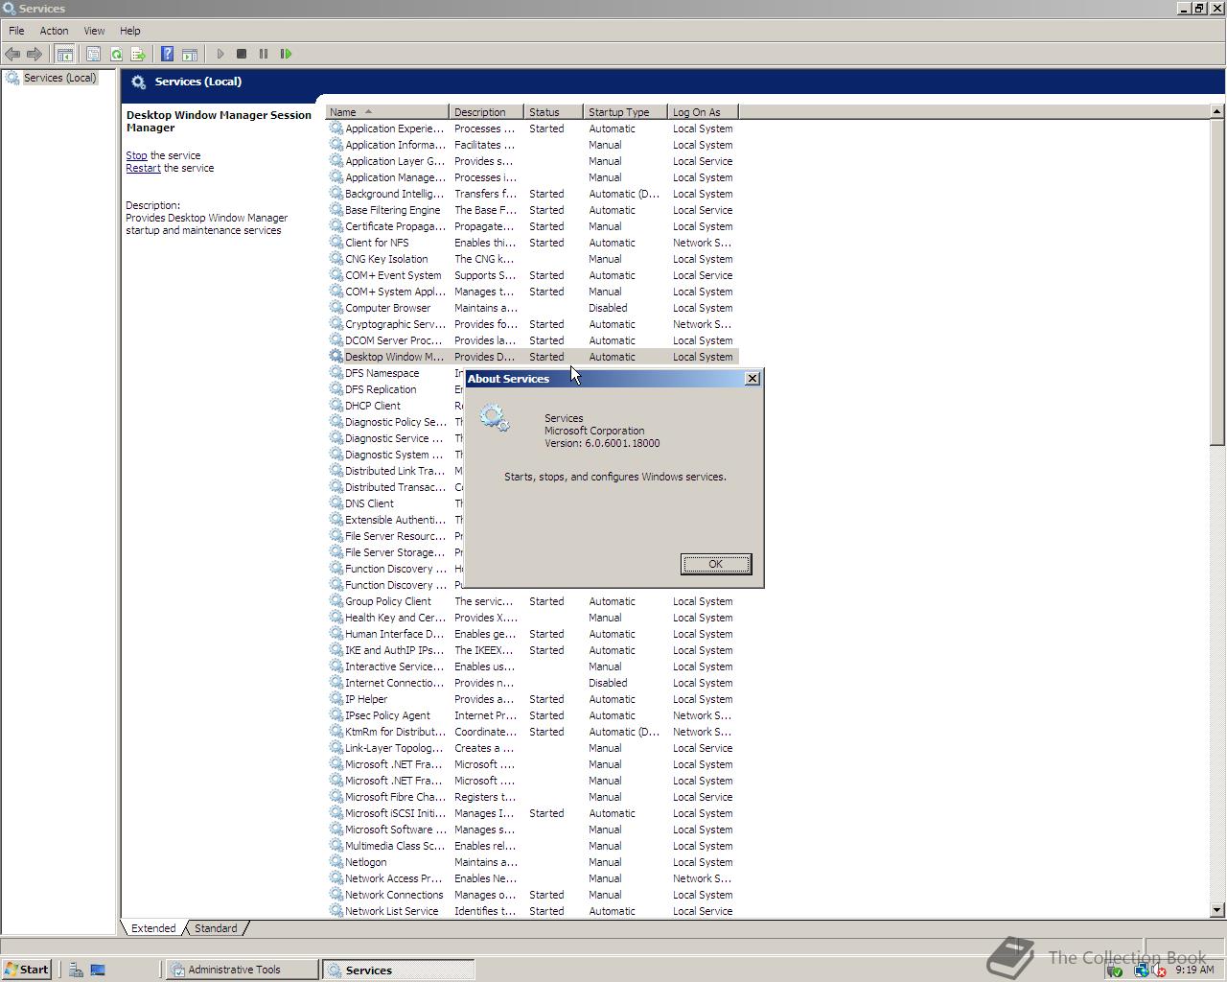
Task: Click the Show Desktop quick launch icon
Action: coord(98,970)
